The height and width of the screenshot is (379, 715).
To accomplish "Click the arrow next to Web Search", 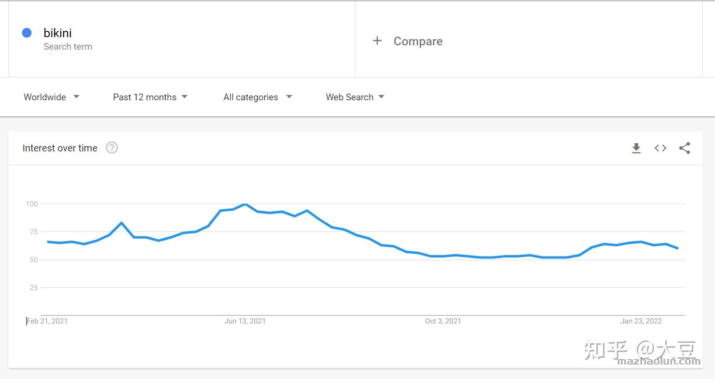I will click(x=382, y=97).
